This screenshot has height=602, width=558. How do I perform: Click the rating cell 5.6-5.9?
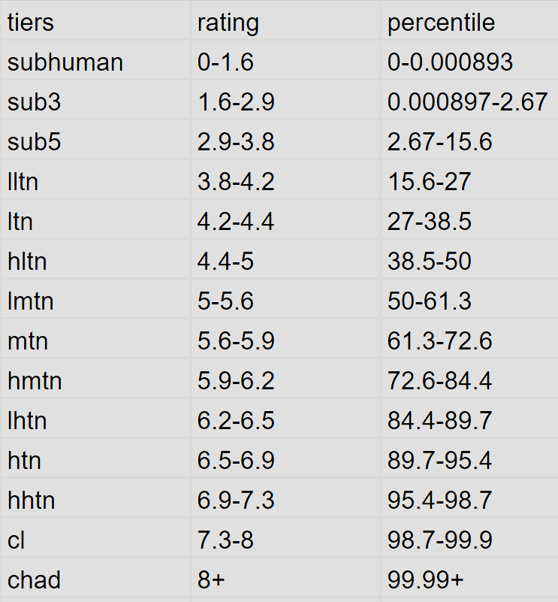coord(285,340)
